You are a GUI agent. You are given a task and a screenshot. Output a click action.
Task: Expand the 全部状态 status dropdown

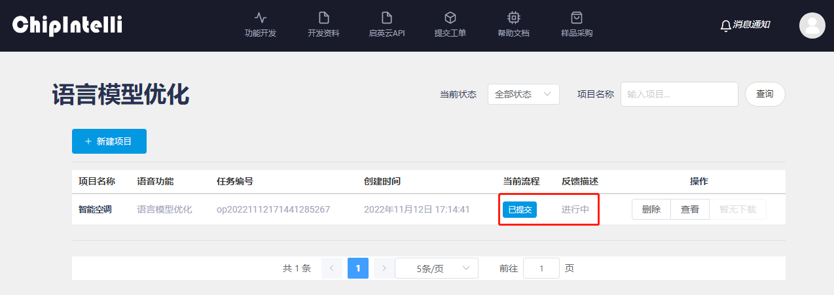(x=523, y=94)
